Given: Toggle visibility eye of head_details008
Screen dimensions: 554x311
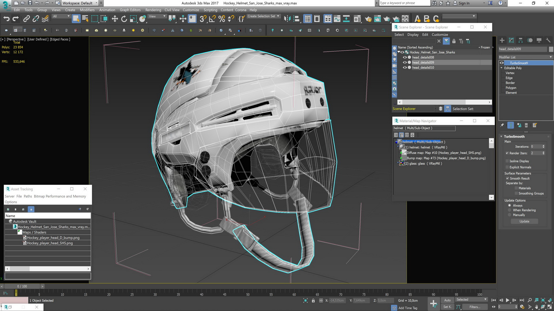Looking at the screenshot, I should tap(405, 57).
